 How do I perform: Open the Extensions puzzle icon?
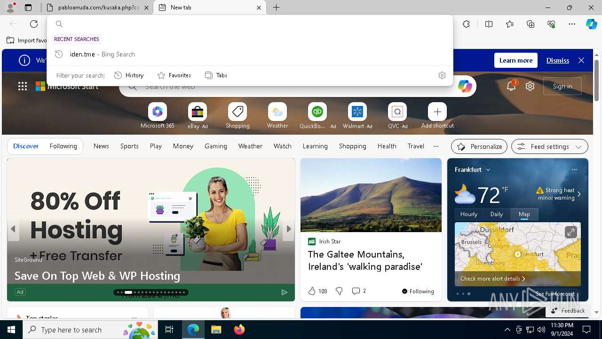click(466, 24)
